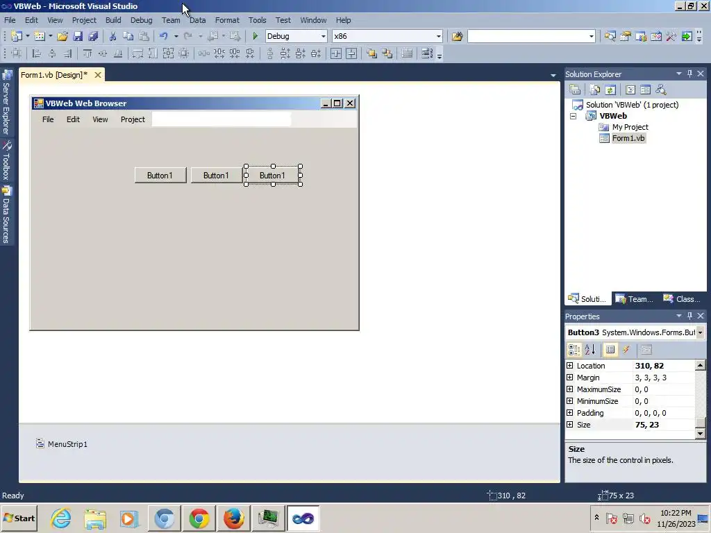Click the New Project toolbar icon

[x=17, y=36]
